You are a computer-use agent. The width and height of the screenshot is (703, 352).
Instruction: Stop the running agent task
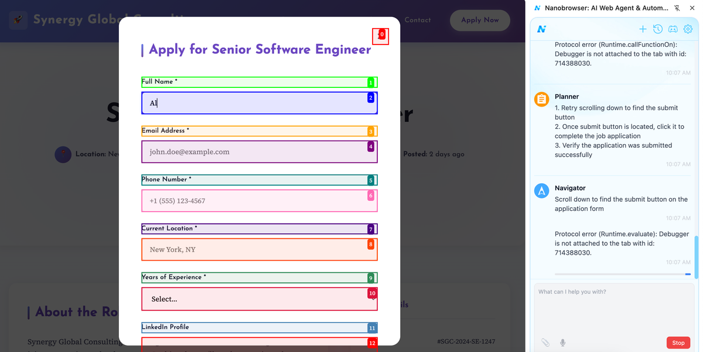(678, 343)
